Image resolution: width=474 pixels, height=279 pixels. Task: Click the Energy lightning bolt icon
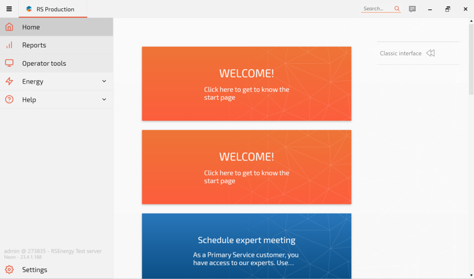pyautogui.click(x=9, y=81)
